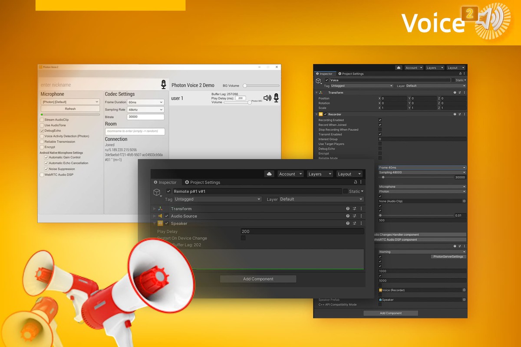Lock the Remote p#1 v#1 inspector panel
The height and width of the screenshot is (347, 521).
[x=356, y=182]
